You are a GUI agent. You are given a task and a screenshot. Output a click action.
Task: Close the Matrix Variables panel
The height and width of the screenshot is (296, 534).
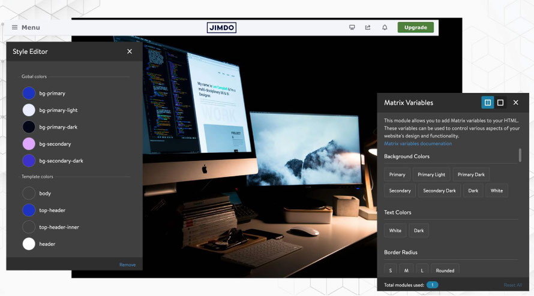pos(515,102)
